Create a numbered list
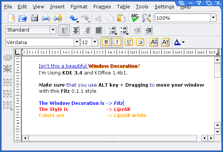223x152 pixels. click(112, 30)
